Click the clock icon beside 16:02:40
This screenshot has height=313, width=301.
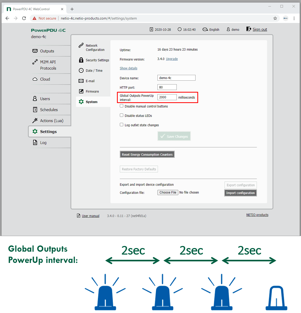point(180,29)
